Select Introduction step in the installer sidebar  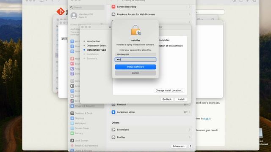(x=93, y=41)
